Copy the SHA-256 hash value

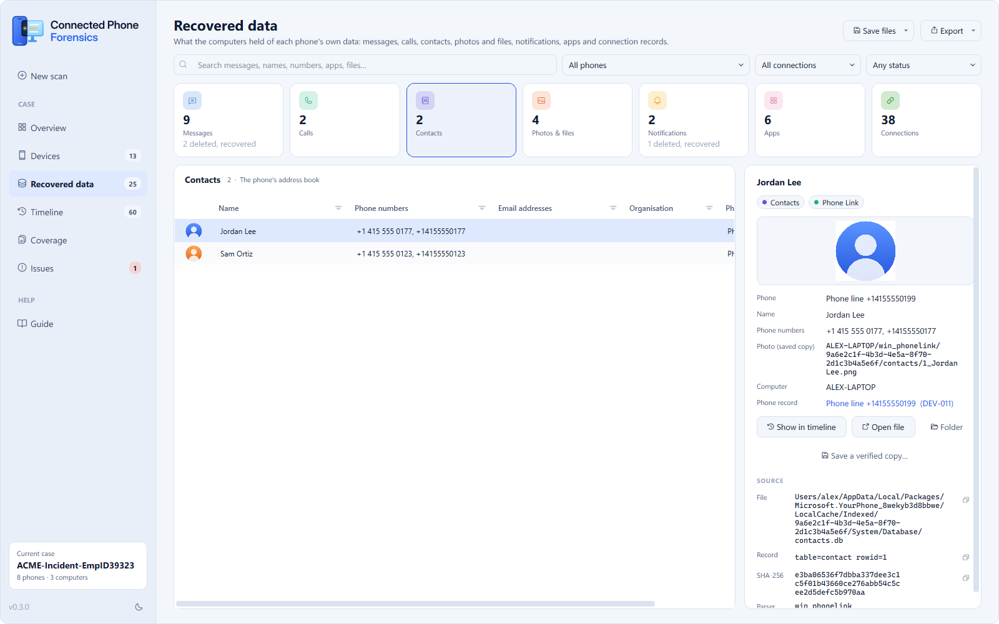point(965,578)
